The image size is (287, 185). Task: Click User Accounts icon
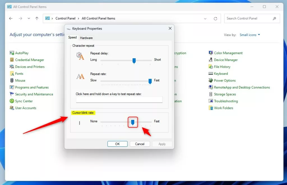tap(12, 108)
